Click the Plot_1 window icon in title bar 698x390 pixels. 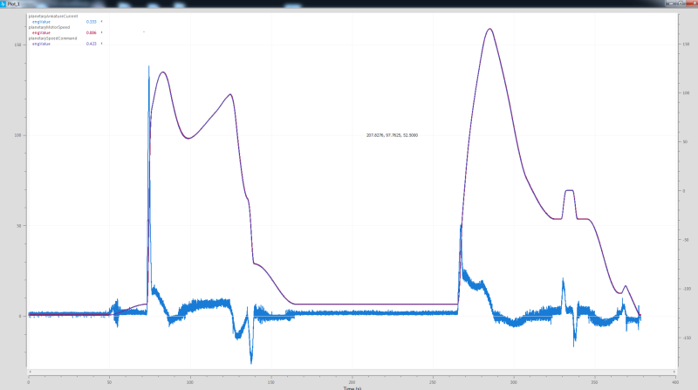[3, 3]
